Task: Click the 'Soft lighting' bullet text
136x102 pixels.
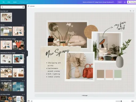Action: point(54,74)
